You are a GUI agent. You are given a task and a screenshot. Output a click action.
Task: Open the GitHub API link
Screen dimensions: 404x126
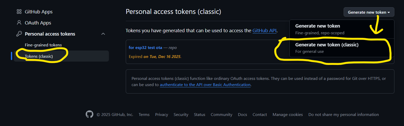(x=264, y=31)
